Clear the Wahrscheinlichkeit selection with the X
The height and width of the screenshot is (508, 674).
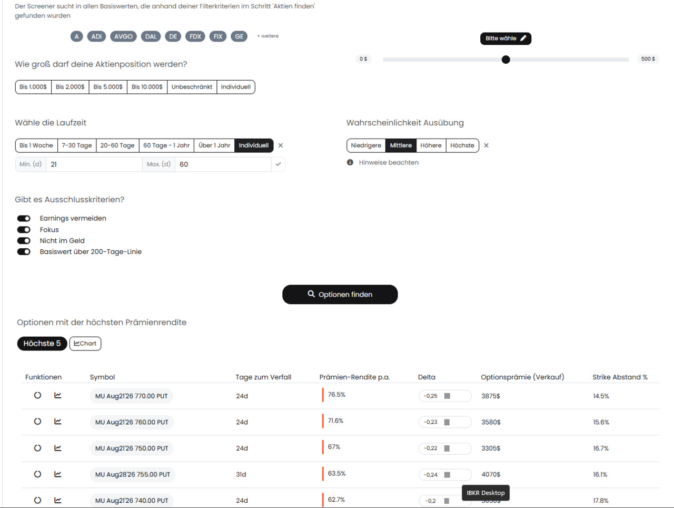[486, 145]
